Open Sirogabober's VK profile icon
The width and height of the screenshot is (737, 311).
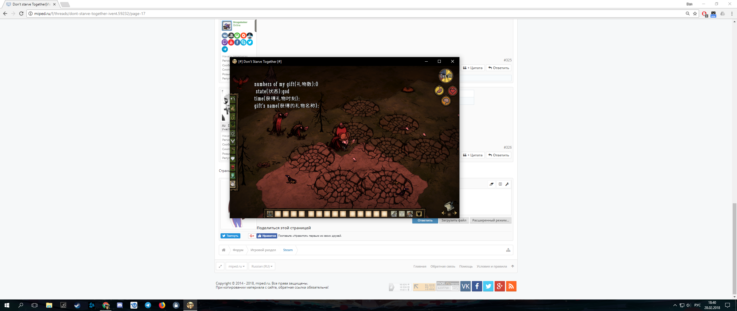(x=225, y=35)
